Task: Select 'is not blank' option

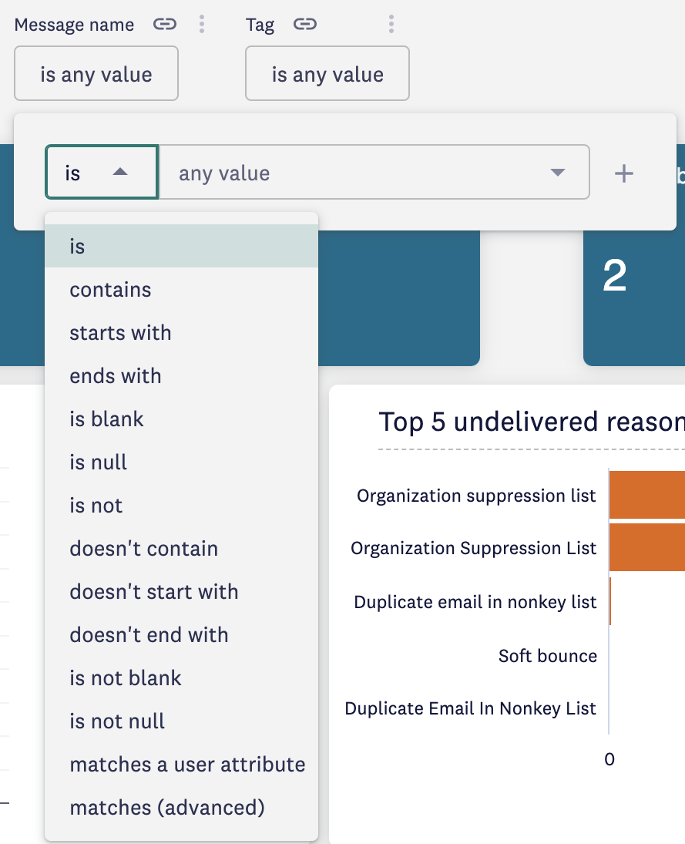Action: [126, 678]
